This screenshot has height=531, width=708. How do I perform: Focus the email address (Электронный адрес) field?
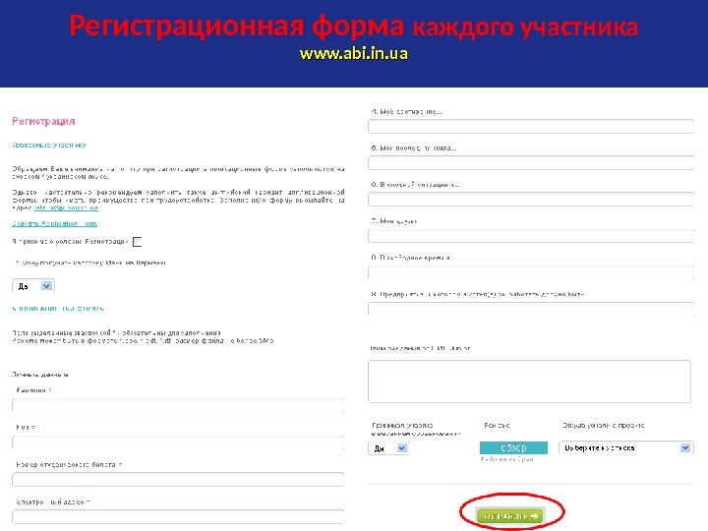click(x=178, y=516)
